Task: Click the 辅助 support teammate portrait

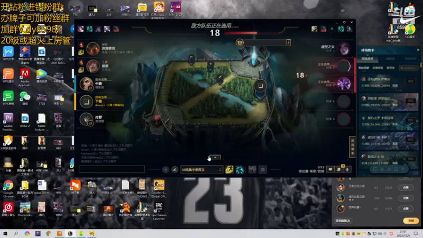Action: coord(93,49)
